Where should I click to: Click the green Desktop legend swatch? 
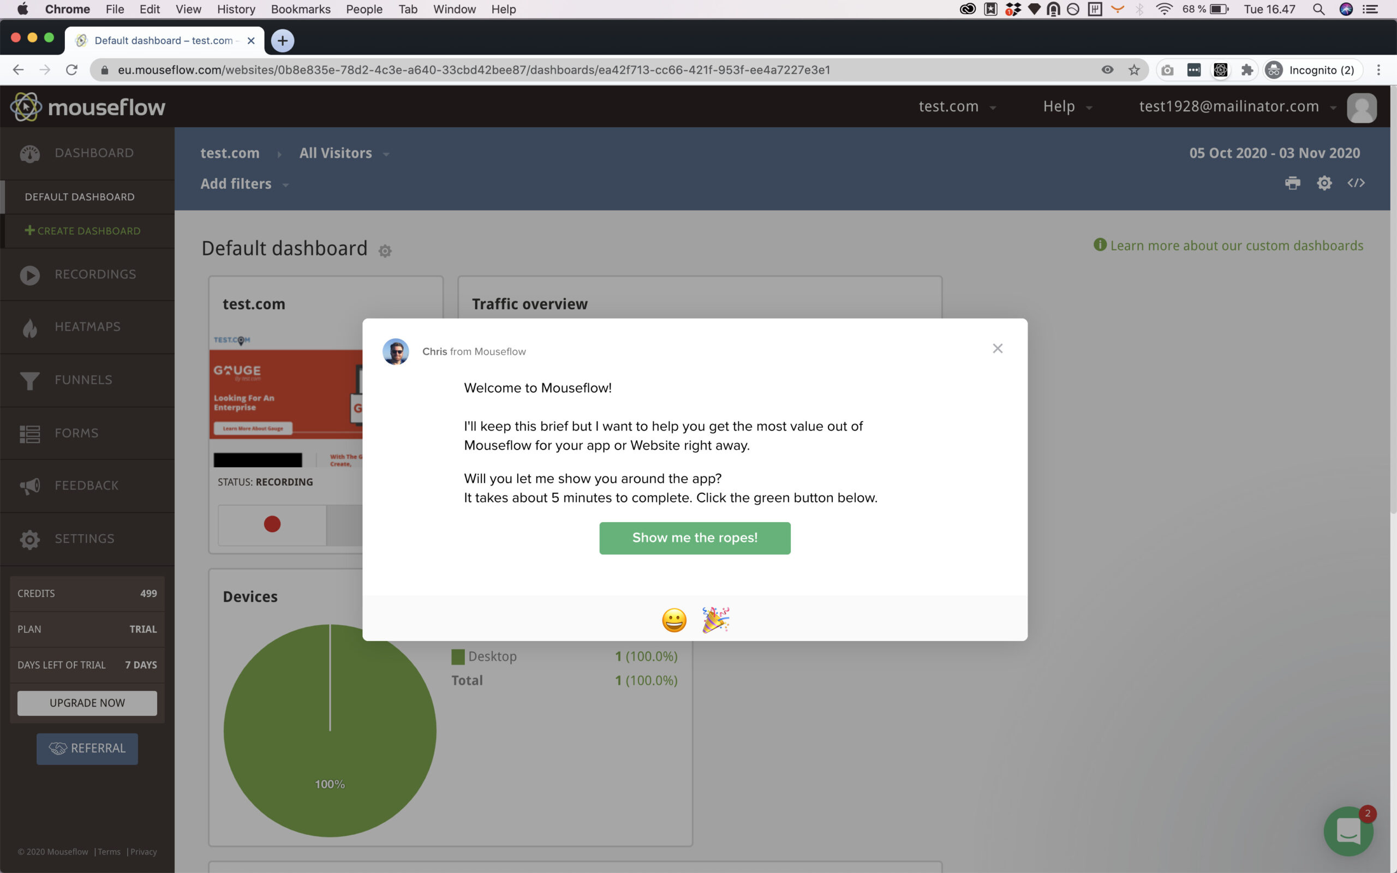point(458,656)
